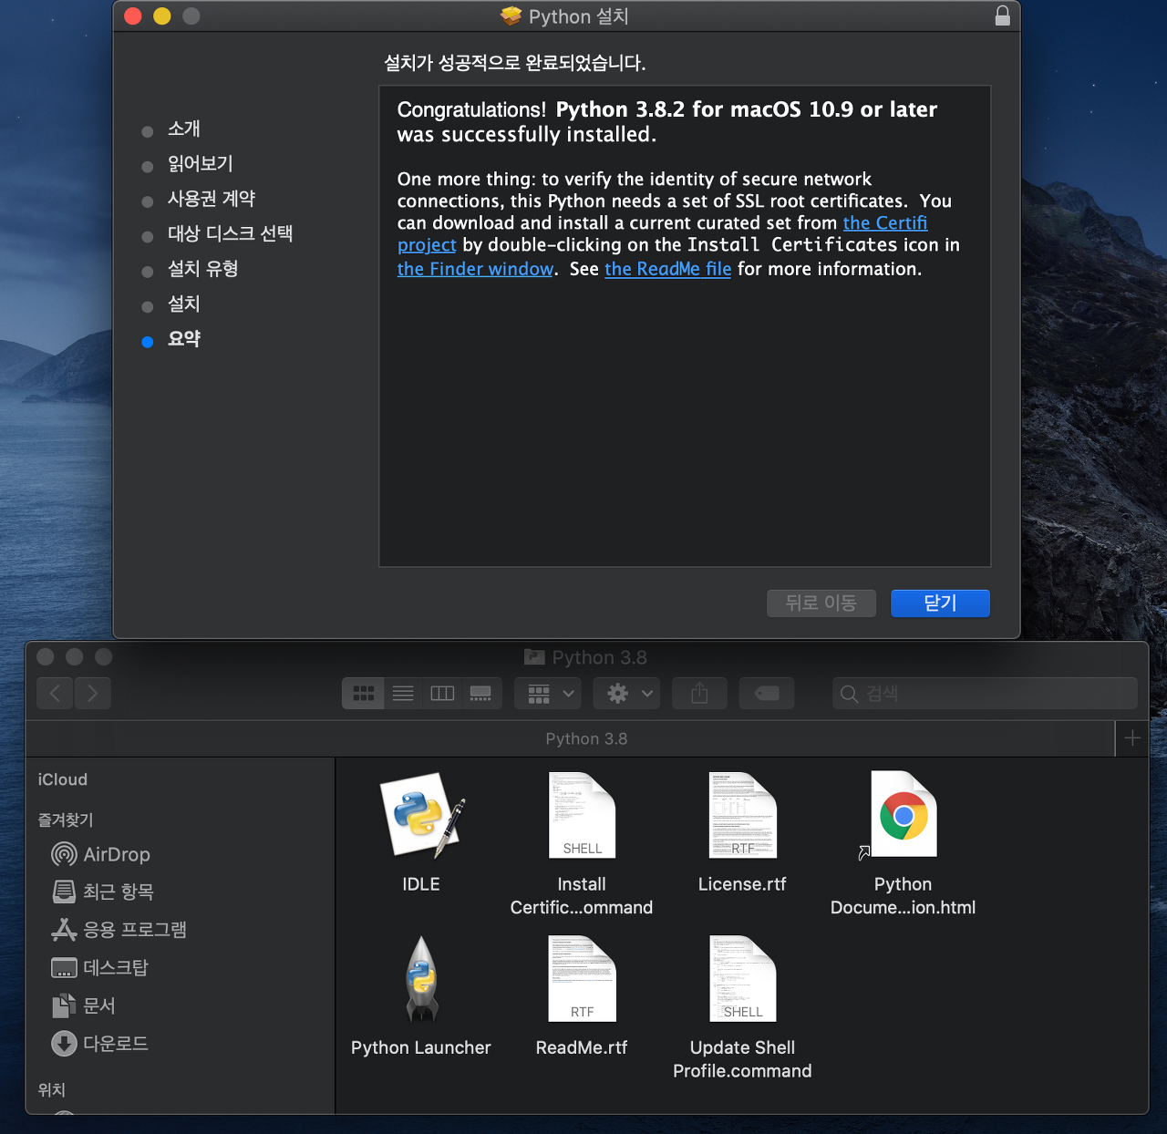Image resolution: width=1167 pixels, height=1134 pixels.
Task: Minimize the Python installer window
Action: [162, 16]
